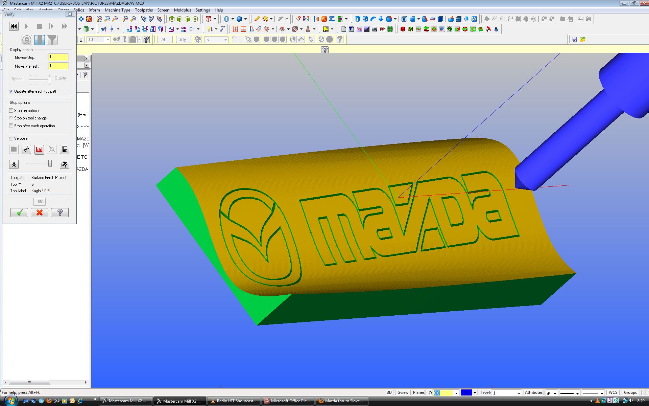The image size is (649, 406).
Task: Click the open-folder icon beside save
Action: pyautogui.click(x=583, y=39)
